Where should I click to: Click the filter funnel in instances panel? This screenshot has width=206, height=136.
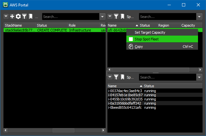(x=116, y=77)
